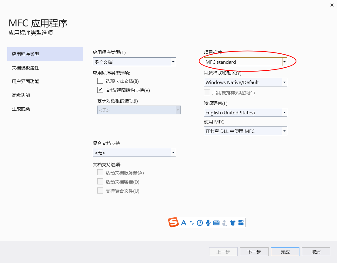Screen dimensions: 337x263
Task: Open the 使用 MFC dropdown arrow
Action: 284,131
